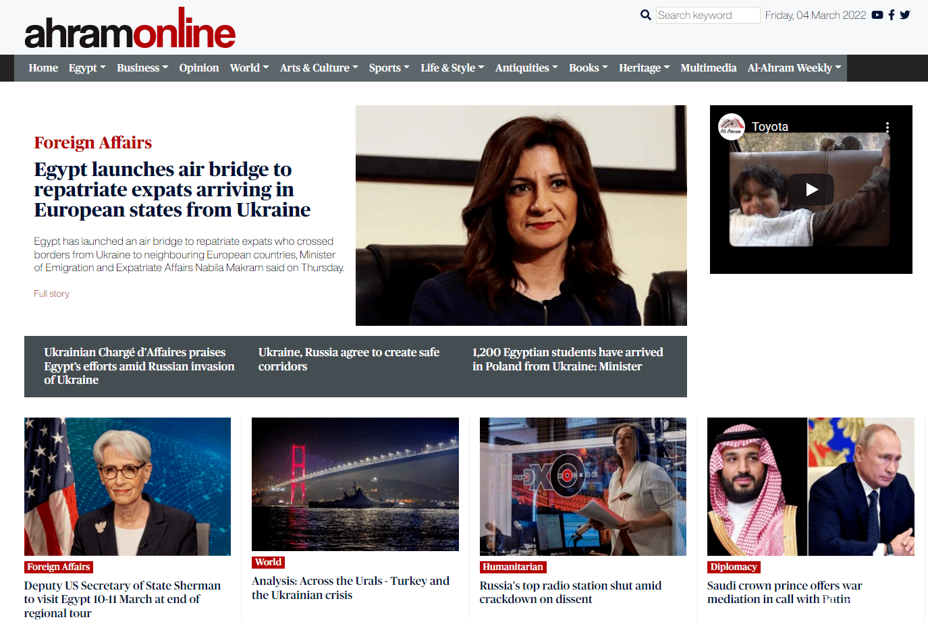
Task: Click the radio station article thumbnail
Action: (583, 486)
